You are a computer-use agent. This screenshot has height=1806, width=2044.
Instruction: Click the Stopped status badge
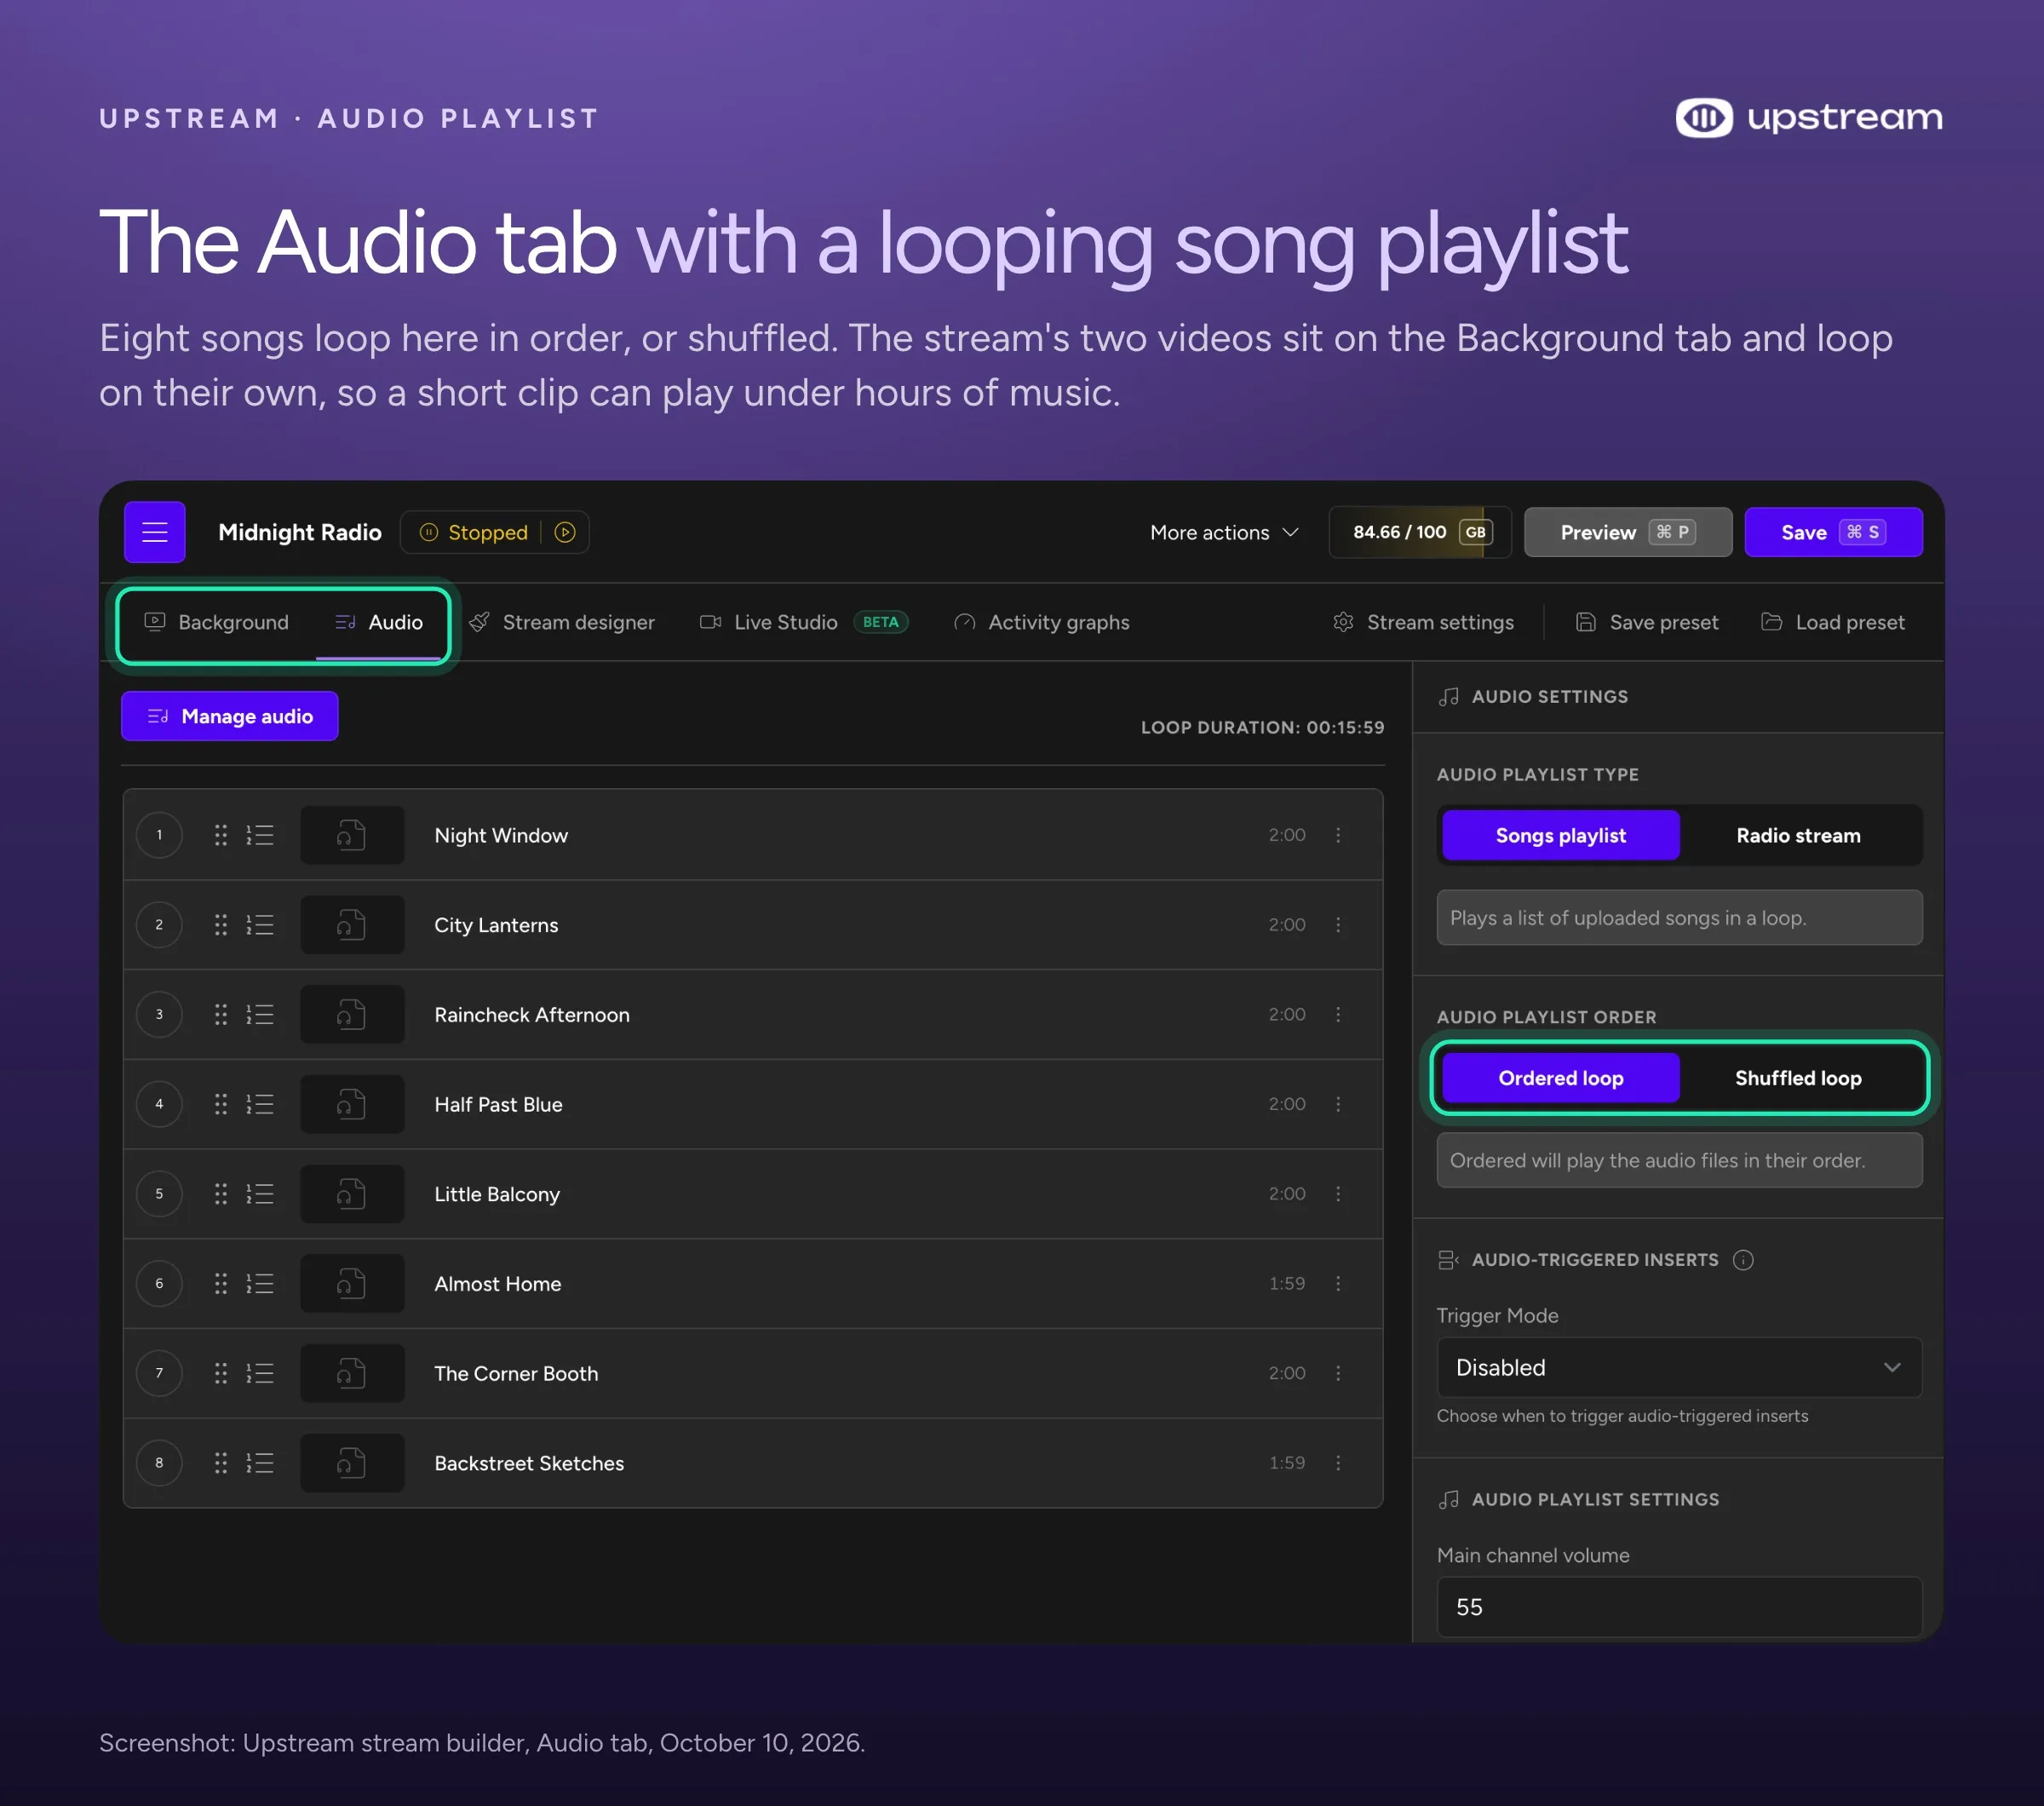[474, 532]
